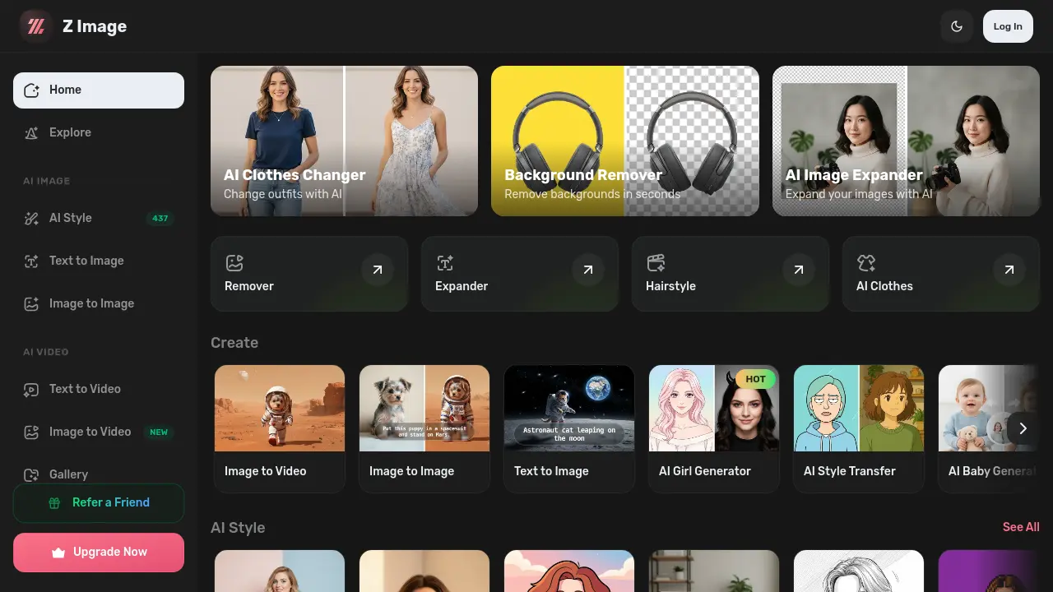1053x592 pixels.
Task: Click the Image to Video sidebar icon
Action: (x=31, y=432)
